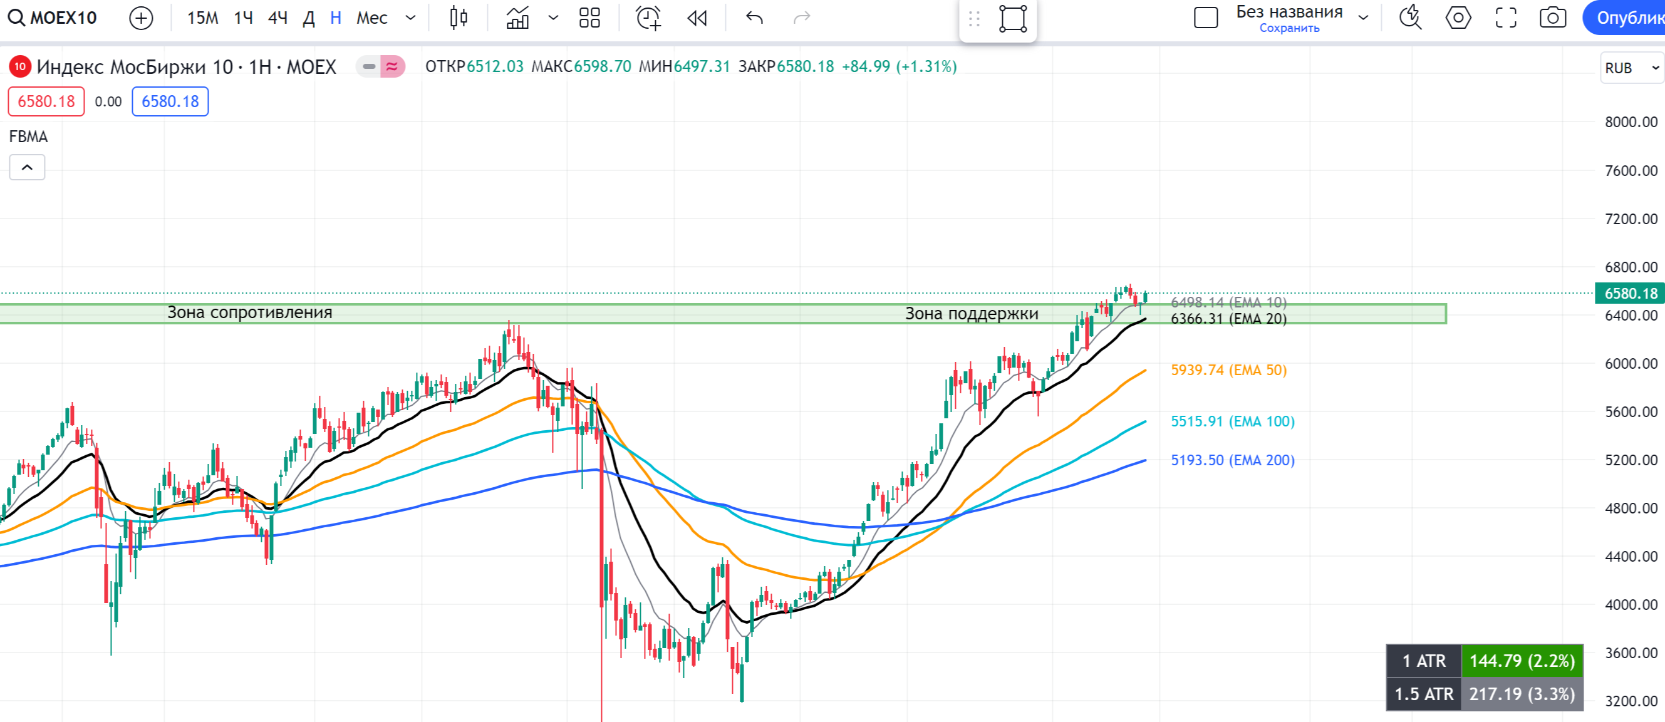Select the 4Ч timeframe

[277, 18]
